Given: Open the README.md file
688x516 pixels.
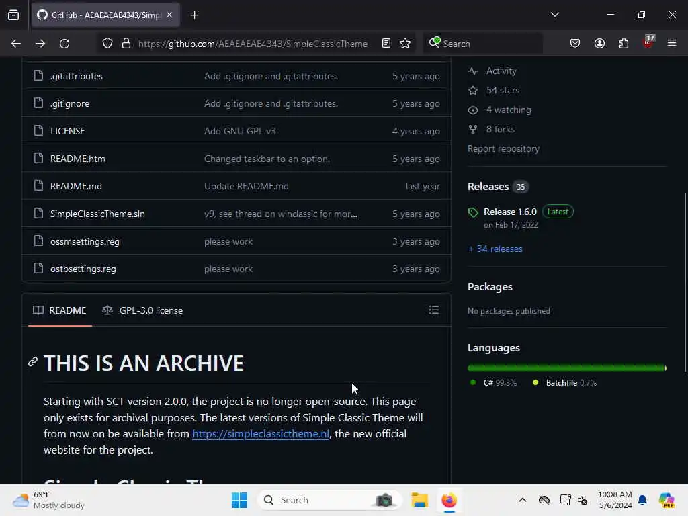Looking at the screenshot, I should [x=76, y=186].
